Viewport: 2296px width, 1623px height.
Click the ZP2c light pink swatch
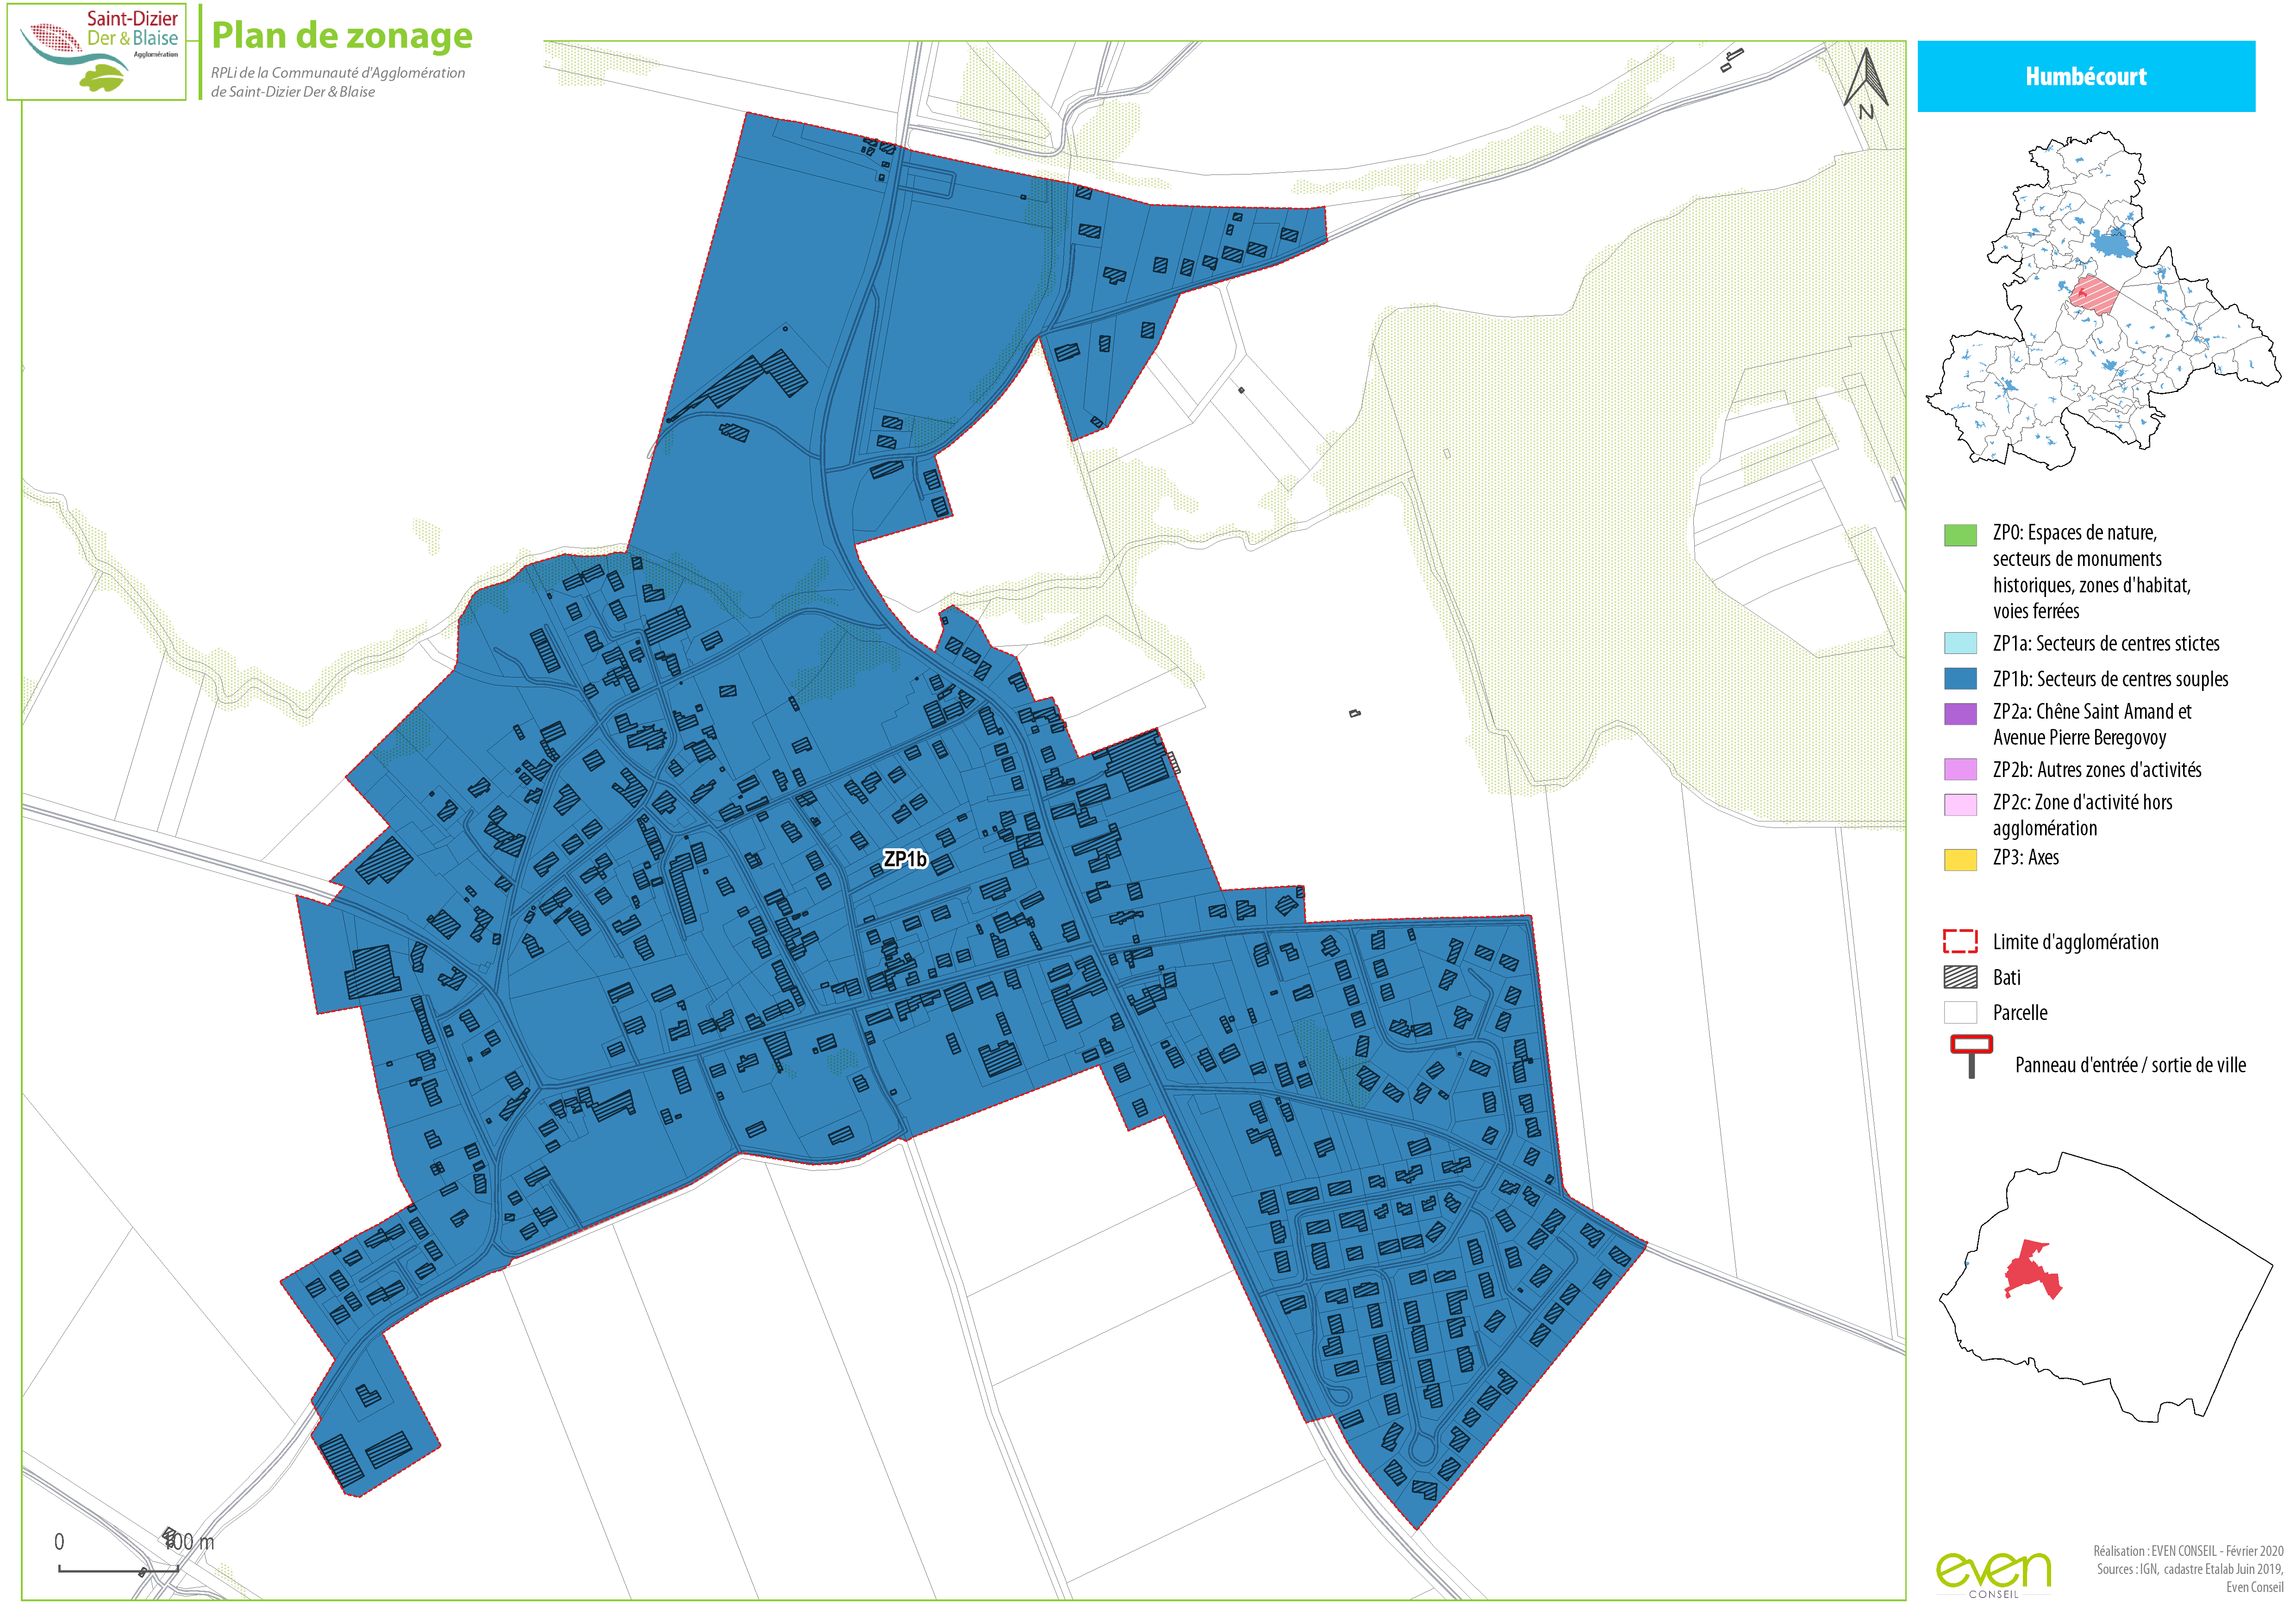pyautogui.click(x=1960, y=804)
